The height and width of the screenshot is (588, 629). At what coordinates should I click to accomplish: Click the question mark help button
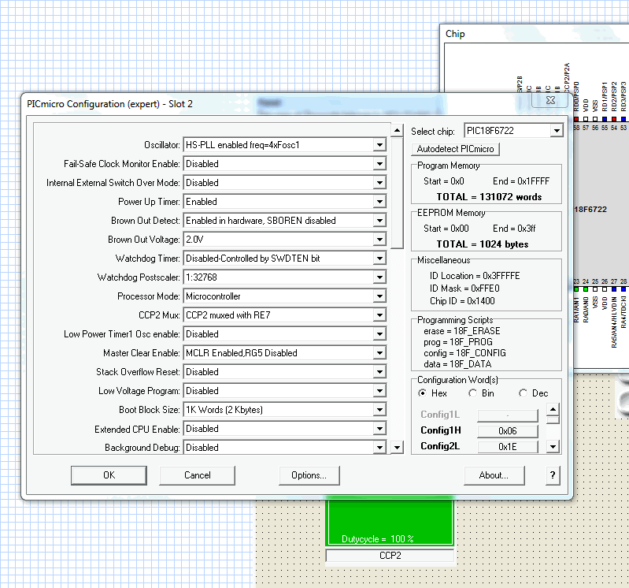pyautogui.click(x=553, y=475)
